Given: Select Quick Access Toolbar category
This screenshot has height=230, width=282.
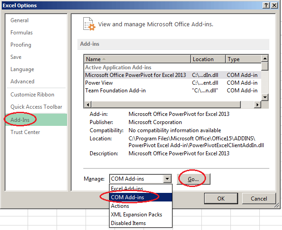Looking at the screenshot, I should 36,107.
